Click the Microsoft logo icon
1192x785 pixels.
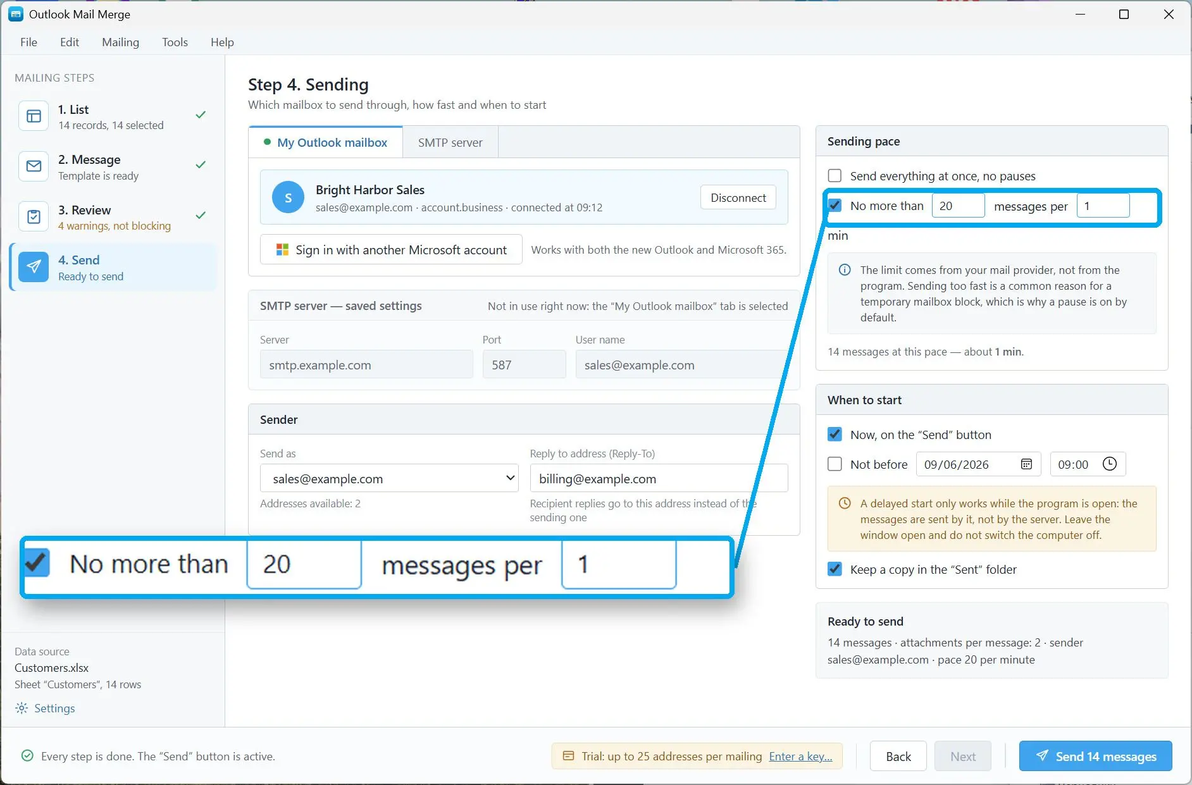pyautogui.click(x=282, y=250)
